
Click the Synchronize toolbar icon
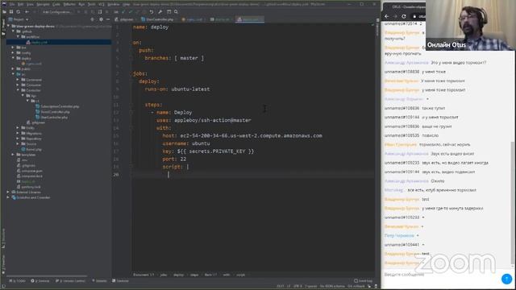coord(18,12)
